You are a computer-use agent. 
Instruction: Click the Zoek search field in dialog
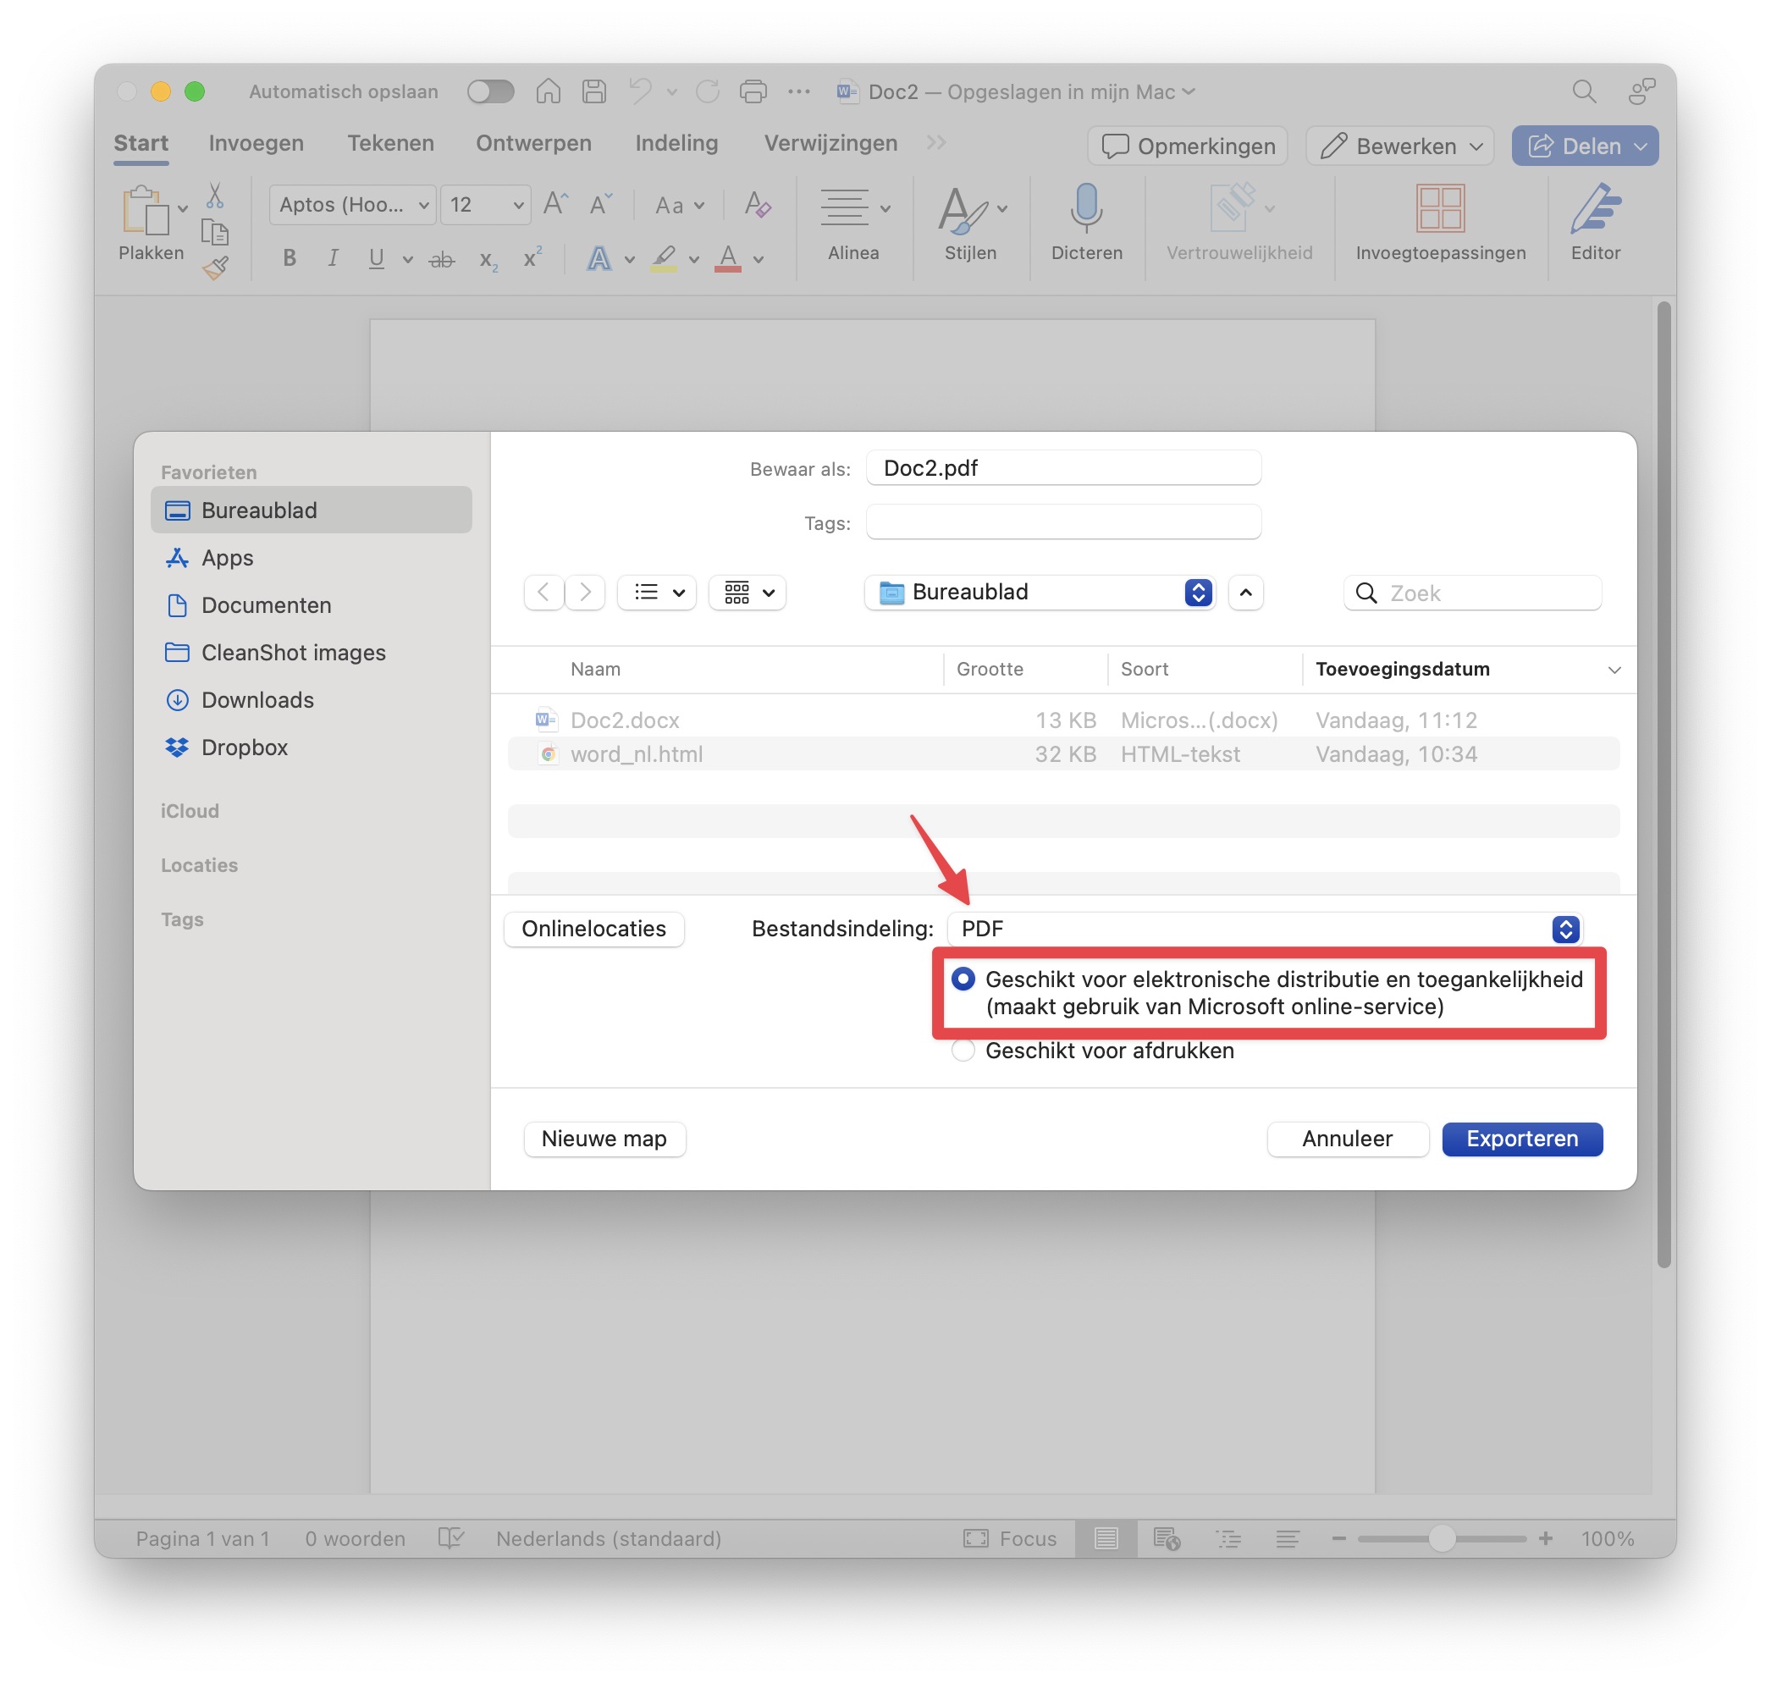pos(1471,592)
